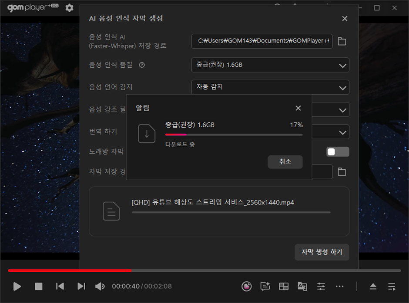This screenshot has width=409, height=303.
Task: Toggle the karaoke subtitle switch
Action: pos(338,151)
